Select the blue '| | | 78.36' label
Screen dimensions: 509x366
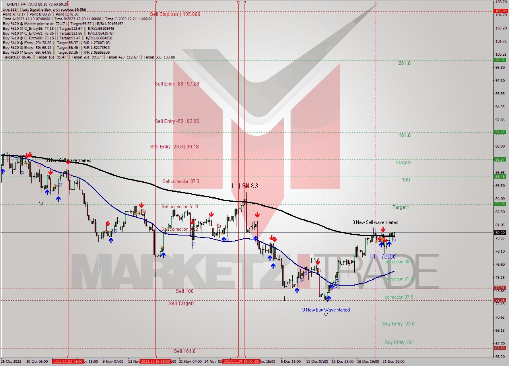383,256
